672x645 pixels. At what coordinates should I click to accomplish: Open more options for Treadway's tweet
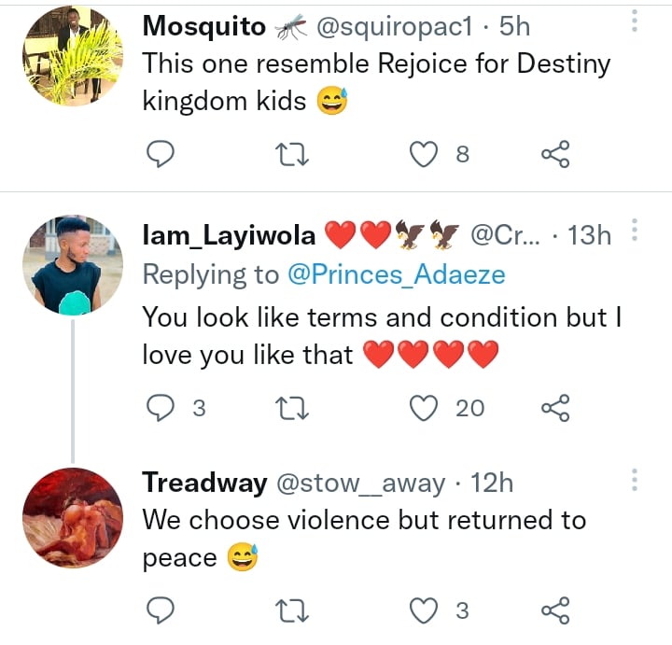tap(635, 481)
